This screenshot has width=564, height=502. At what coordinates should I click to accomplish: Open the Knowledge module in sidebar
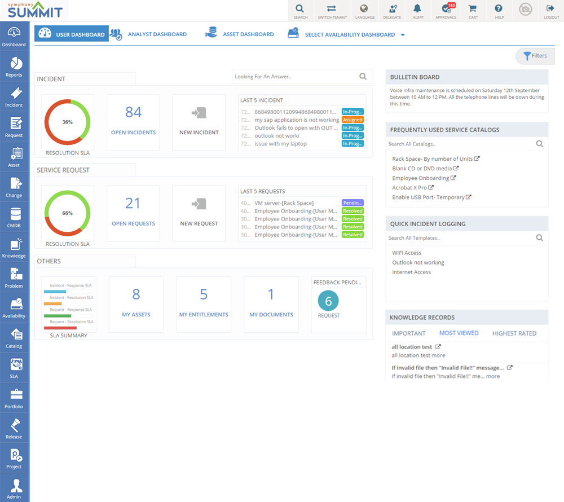[x=14, y=248]
